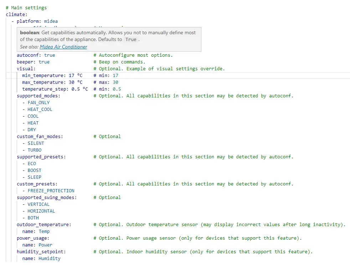Click the custom_fan_modes key
This screenshot has width=350, height=270.
[x=39, y=137]
